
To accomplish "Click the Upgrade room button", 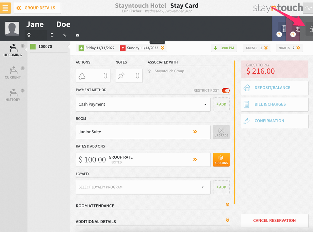I will [x=221, y=132].
